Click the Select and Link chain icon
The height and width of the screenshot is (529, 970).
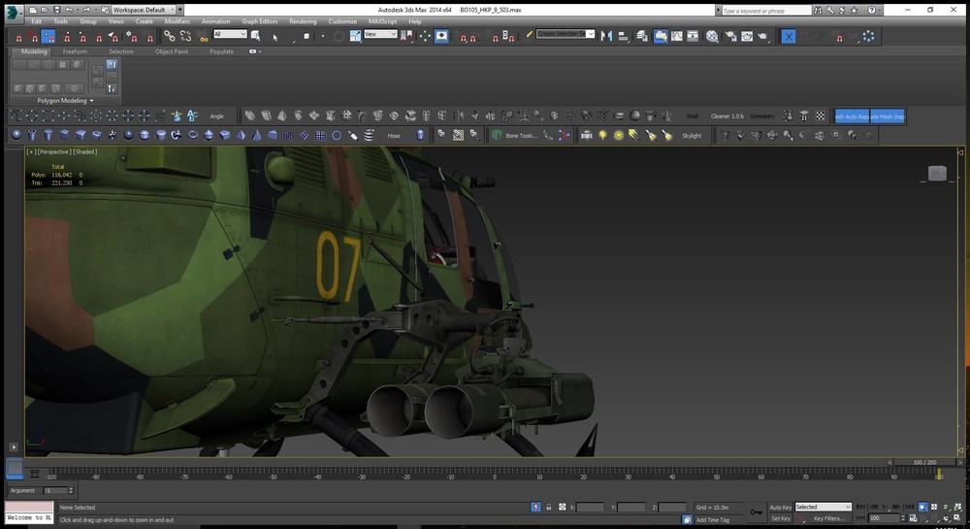[x=170, y=36]
